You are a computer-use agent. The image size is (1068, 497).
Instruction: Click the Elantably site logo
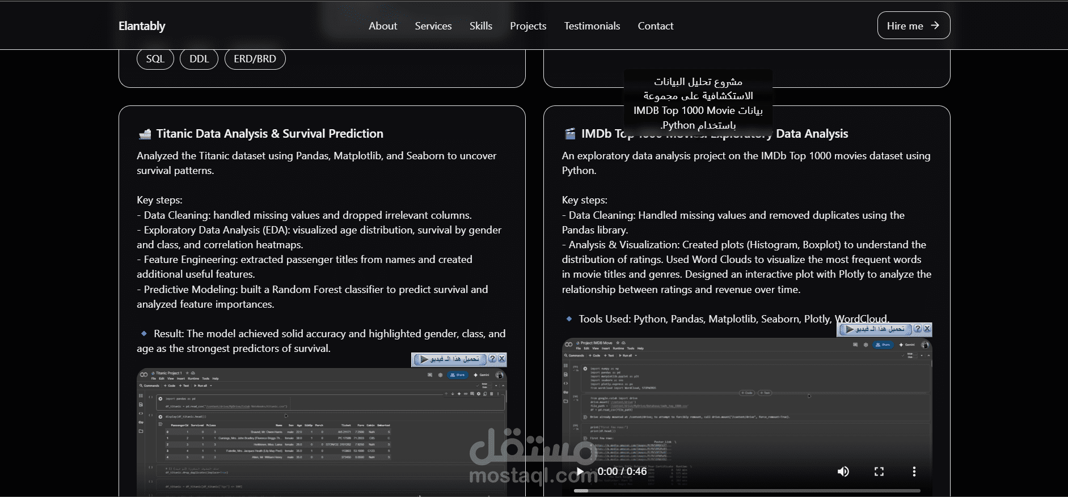click(x=142, y=26)
